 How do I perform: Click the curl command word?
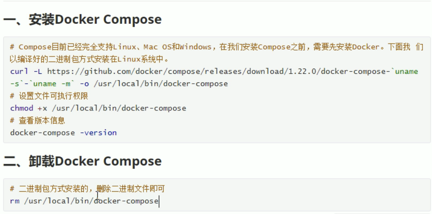[19, 72]
